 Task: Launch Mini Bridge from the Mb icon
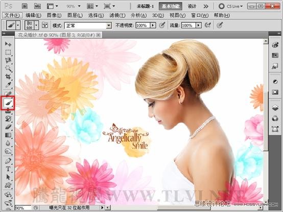pos(37,6)
